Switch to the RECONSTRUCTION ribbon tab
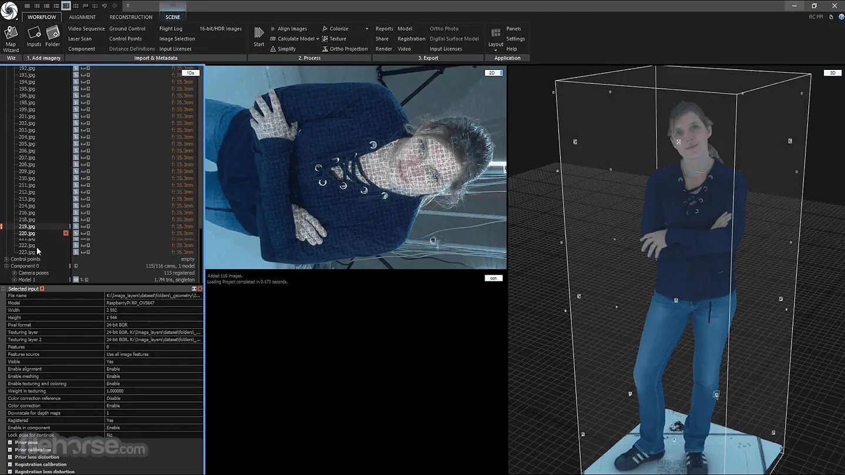845x475 pixels. point(131,17)
